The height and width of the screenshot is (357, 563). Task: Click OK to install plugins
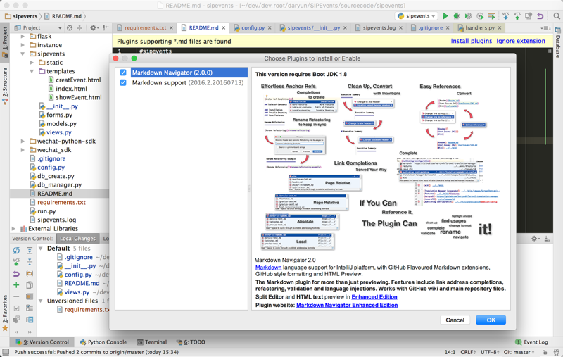(x=491, y=320)
